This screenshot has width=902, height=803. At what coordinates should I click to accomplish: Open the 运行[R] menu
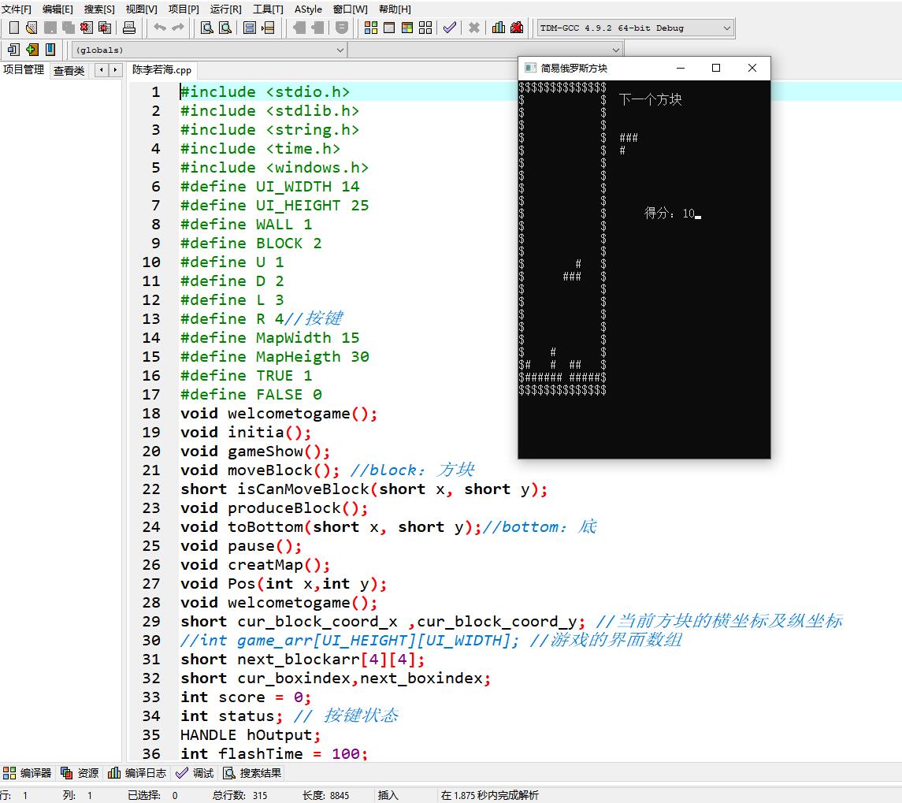coord(226,9)
